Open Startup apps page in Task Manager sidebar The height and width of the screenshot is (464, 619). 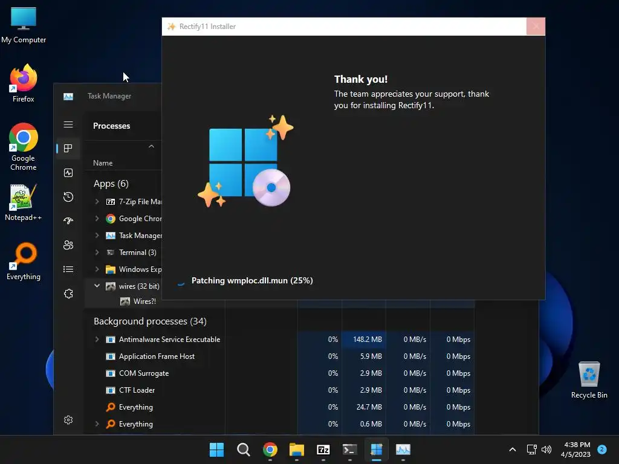(68, 221)
